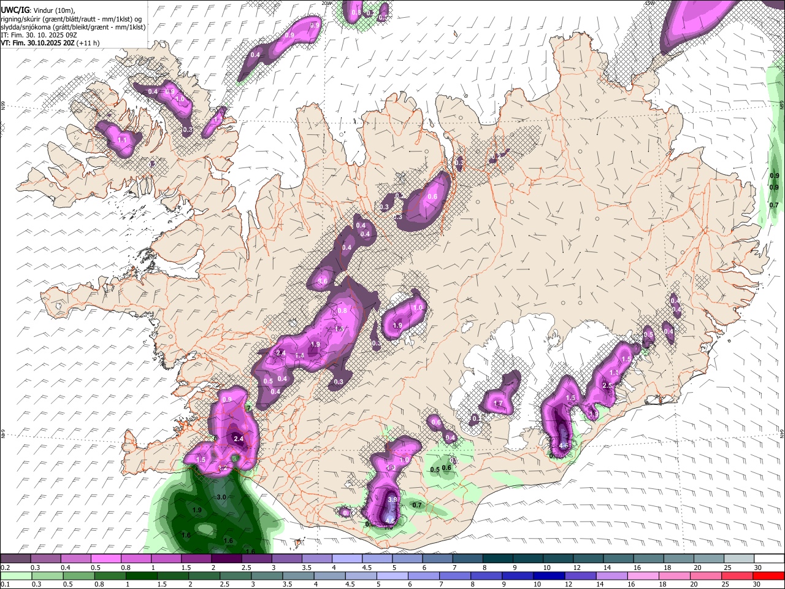Screen dimensions: 785x589
Task: Click the '4.5' label on the upper colorbar
Action: coord(367,568)
